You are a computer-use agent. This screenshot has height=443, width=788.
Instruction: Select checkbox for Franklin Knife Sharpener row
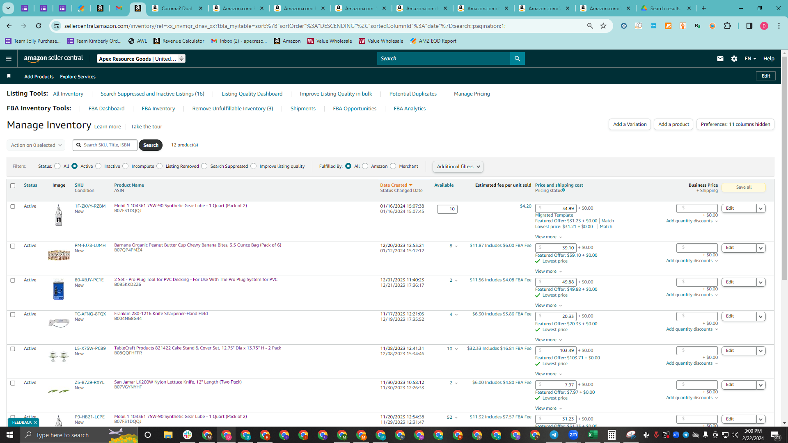tap(13, 315)
